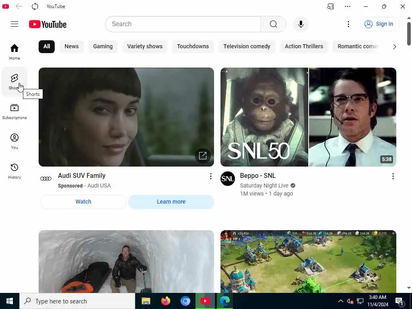Screen dimensions: 412x309
Task: Click the Watch button on the Audi ad
Action: [83, 202]
